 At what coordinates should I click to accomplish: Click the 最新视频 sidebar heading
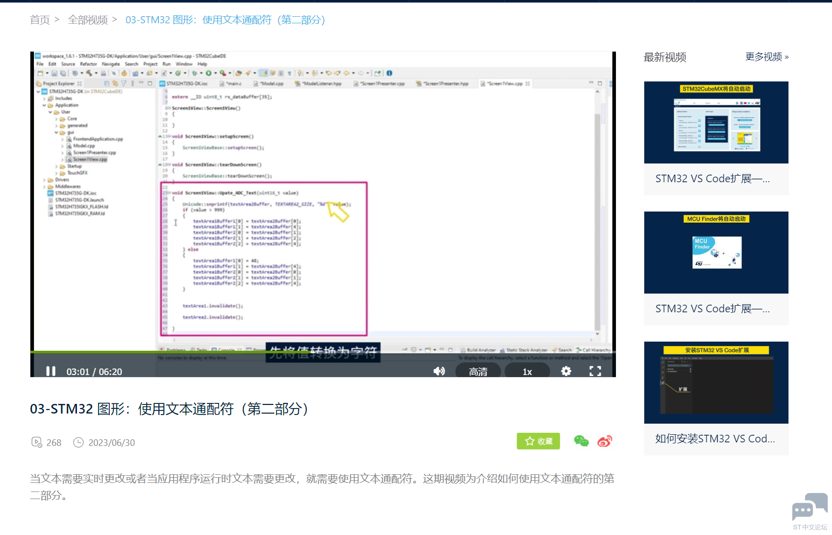point(665,57)
